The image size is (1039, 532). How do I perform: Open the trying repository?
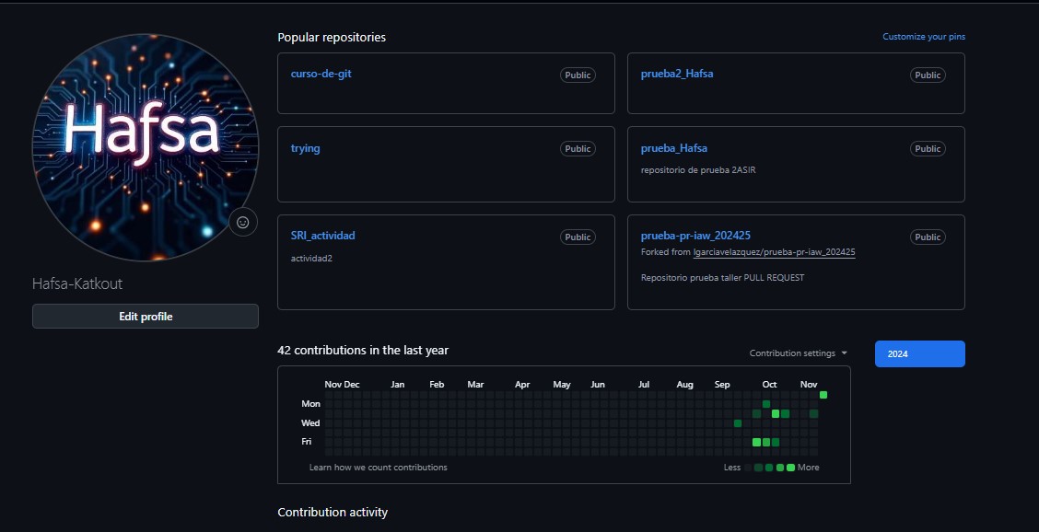tap(305, 147)
